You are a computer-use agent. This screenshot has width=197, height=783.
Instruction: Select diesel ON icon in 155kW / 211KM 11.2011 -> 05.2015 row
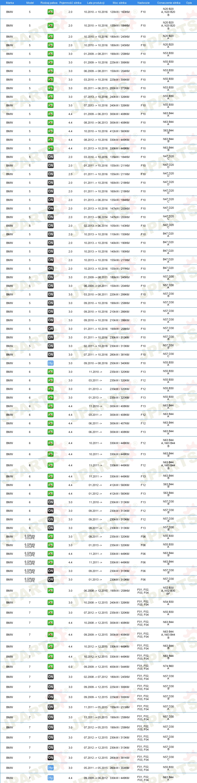tap(50, 707)
